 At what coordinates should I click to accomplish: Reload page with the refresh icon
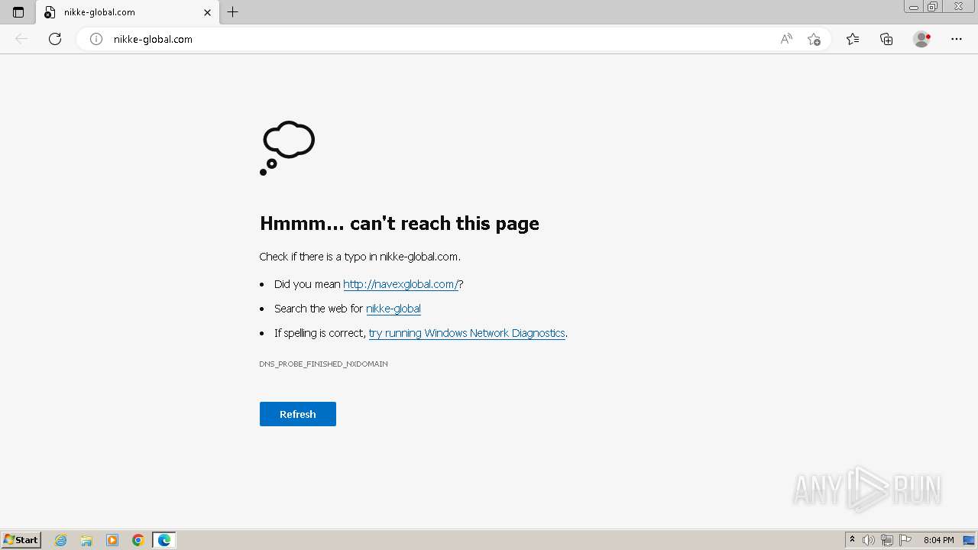tap(55, 39)
